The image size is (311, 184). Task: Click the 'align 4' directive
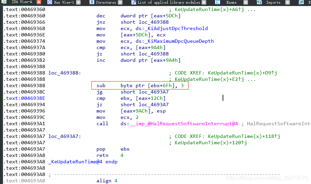(x=107, y=181)
